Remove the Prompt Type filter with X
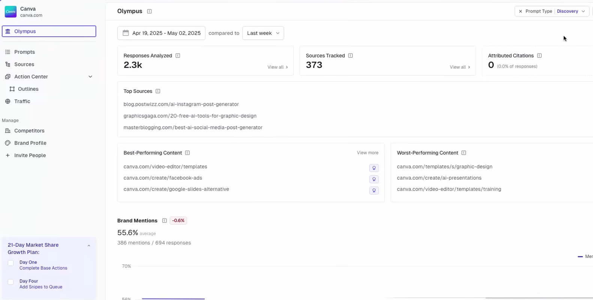 [x=520, y=11]
